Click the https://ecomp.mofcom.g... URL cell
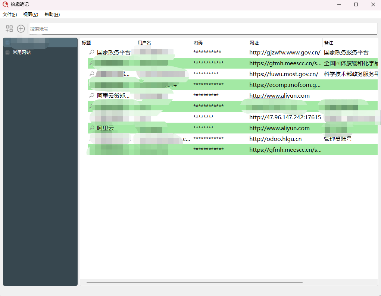Image resolution: width=381 pixels, height=296 pixels. point(285,85)
